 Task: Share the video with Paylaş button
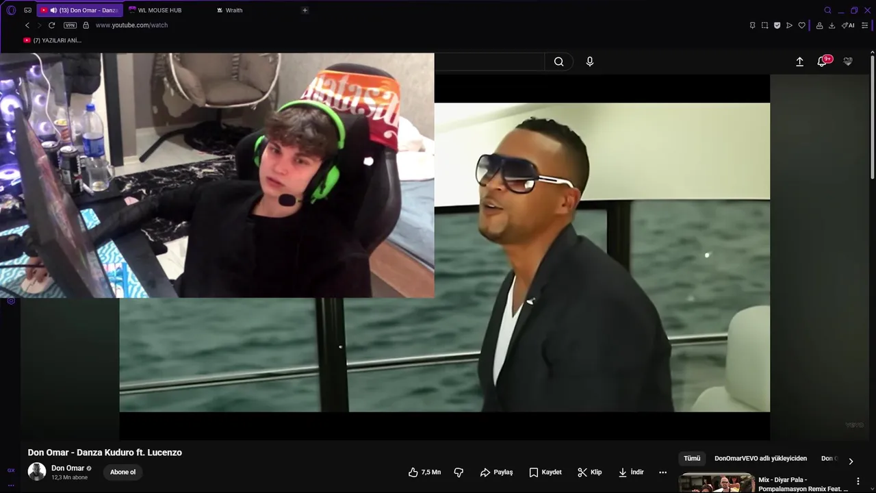point(496,472)
